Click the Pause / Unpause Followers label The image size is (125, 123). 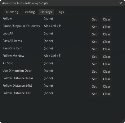(x=21, y=26)
